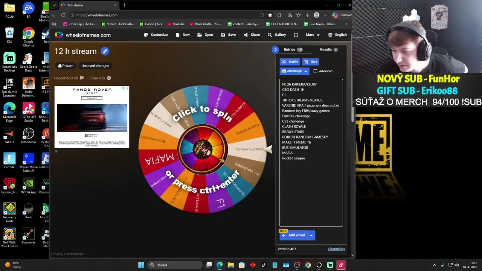This screenshot has width=482, height=271.
Task: Open the browser extensions puzzle icon
Action: [x=279, y=15]
